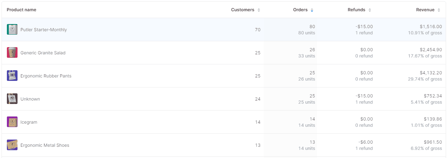Select the $1,516.00 revenue value
447x158 pixels.
tap(431, 27)
